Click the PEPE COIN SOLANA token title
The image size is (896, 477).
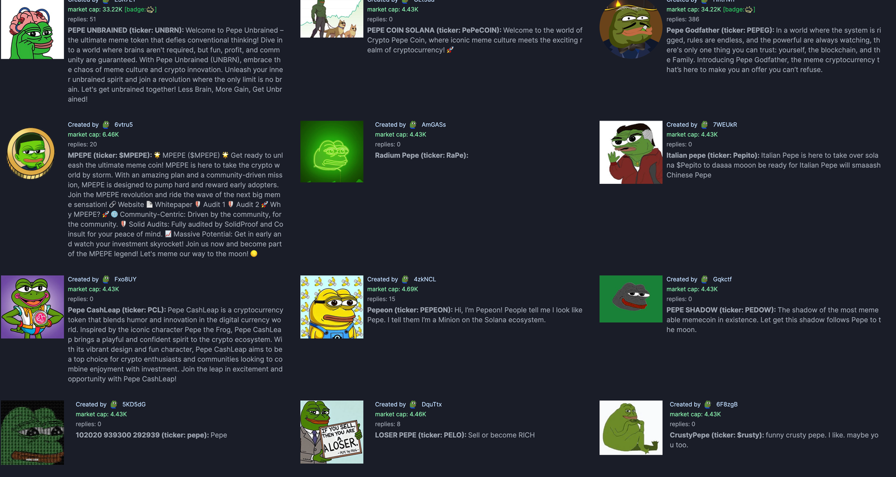coord(433,30)
